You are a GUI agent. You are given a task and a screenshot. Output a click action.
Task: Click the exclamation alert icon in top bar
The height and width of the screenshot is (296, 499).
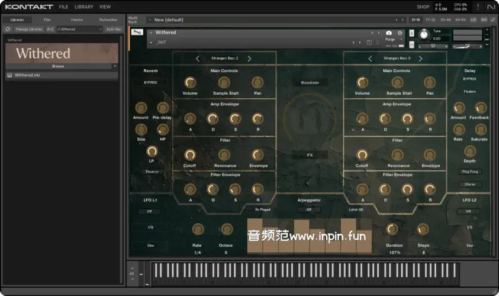coord(478,7)
